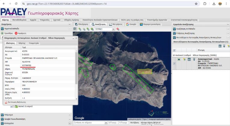Open attribute table icon in result row 43295

point(189,59)
